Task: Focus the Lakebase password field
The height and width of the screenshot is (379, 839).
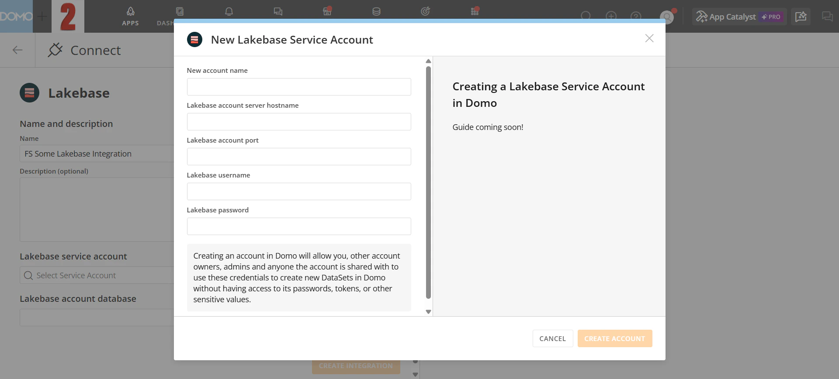Action: [x=299, y=226]
